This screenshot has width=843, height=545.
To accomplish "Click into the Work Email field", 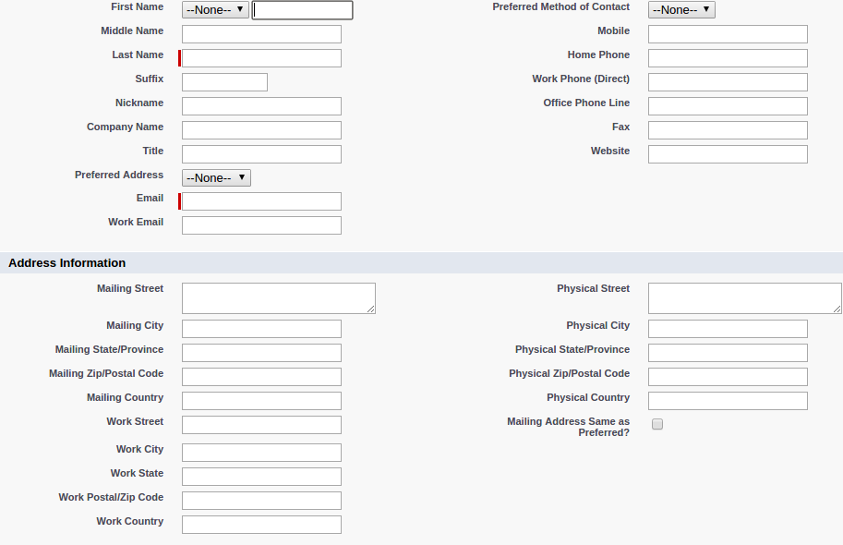I will [x=262, y=225].
